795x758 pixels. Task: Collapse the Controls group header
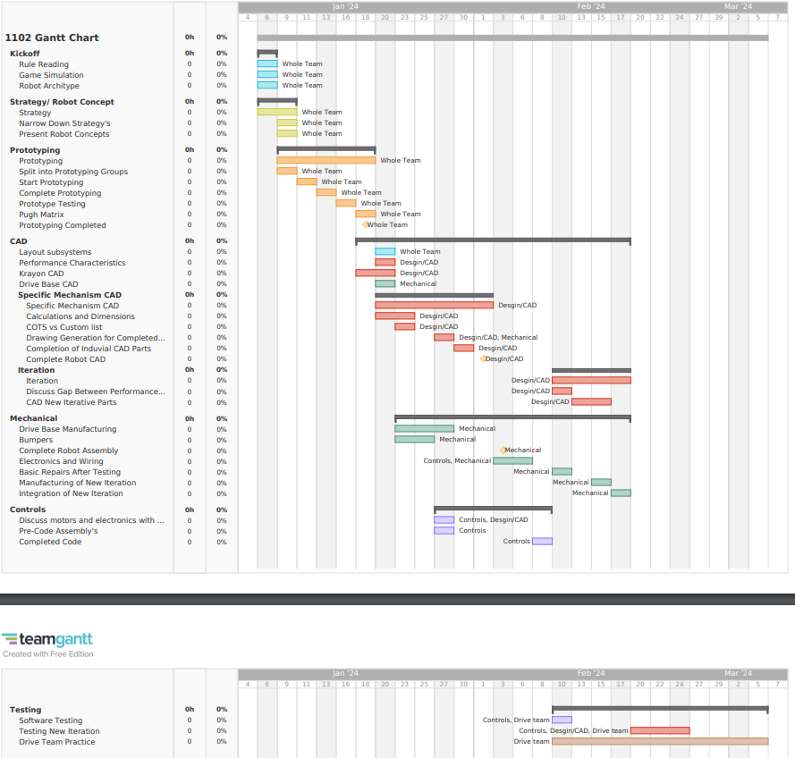click(27, 510)
